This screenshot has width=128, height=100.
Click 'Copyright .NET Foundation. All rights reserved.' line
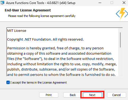click(45, 40)
